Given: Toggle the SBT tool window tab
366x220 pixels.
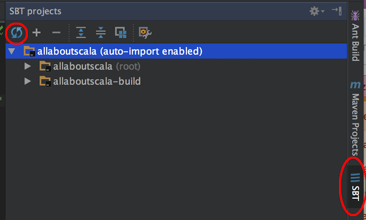Looking at the screenshot, I should [355, 187].
